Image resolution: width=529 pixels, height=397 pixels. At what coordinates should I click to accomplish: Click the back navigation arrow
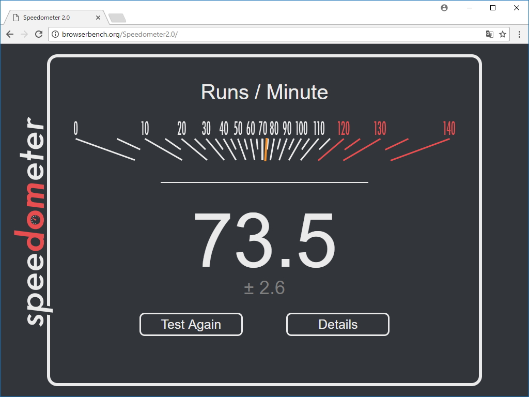click(9, 34)
